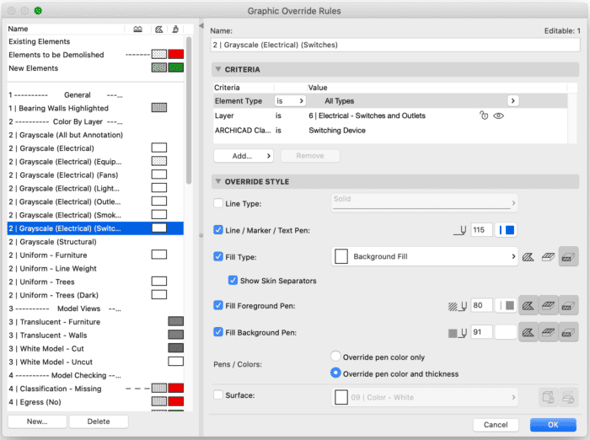Viewport: 590px width, 440px height.
Task: Click the foreground pen hatch icon beside 80
Action: coord(457,306)
